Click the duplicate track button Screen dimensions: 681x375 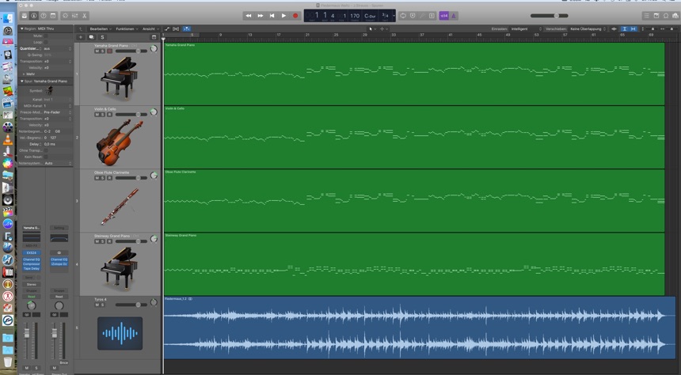coord(91,37)
